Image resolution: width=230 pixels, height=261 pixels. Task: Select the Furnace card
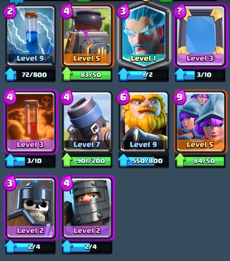click(x=87, y=35)
